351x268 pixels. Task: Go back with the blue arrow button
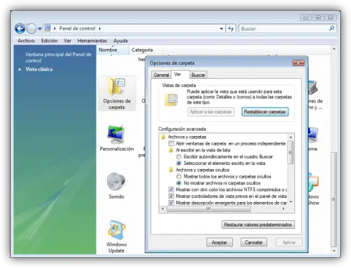pos(20,28)
